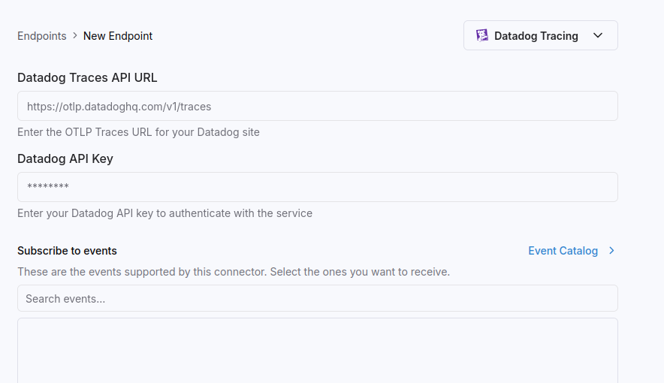Click the Datadog API Key label
This screenshot has height=383, width=664.
tap(65, 158)
